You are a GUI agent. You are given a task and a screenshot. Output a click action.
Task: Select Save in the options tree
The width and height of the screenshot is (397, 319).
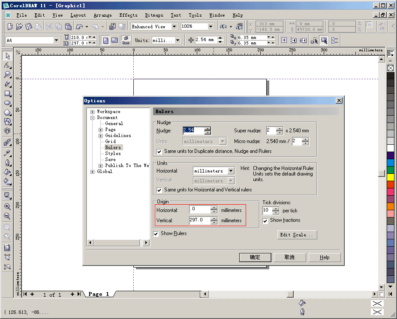click(x=110, y=159)
